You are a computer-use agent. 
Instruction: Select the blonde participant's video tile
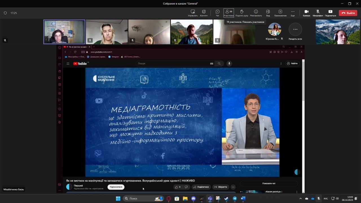107,32
